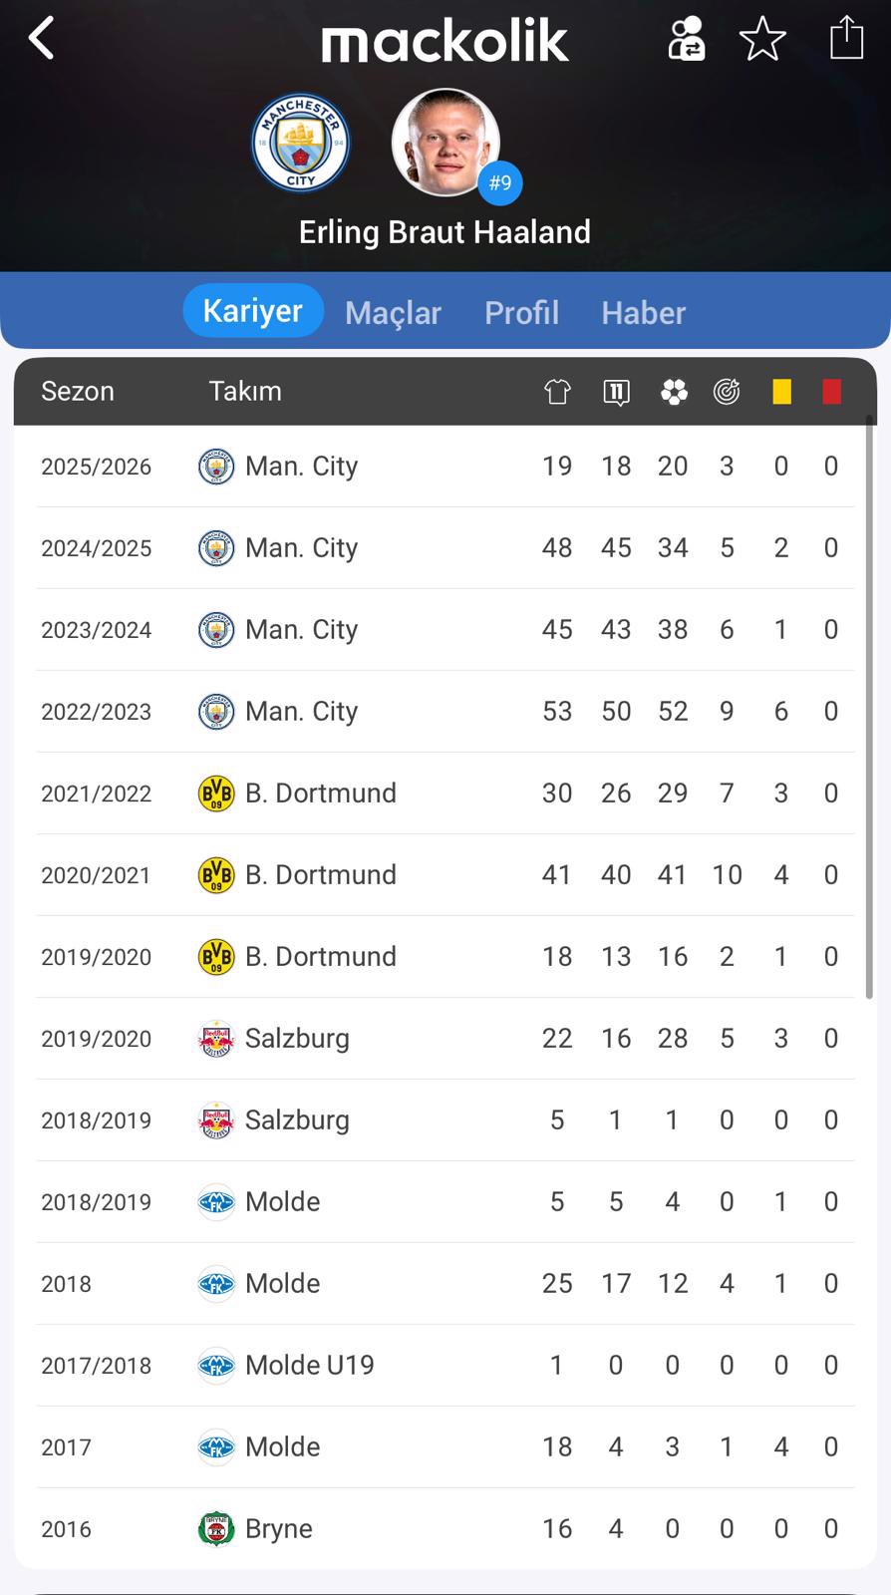Viewport: 891px width, 1595px height.
Task: Tap the red card column header
Action: point(831,392)
